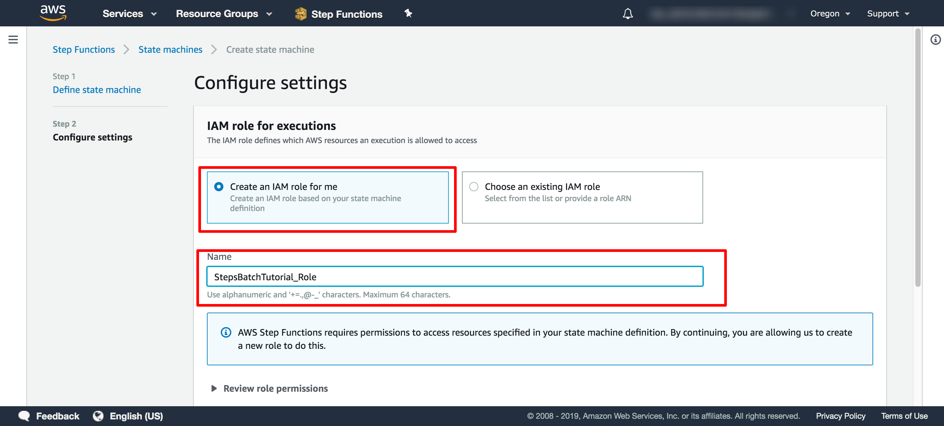Screen dimensions: 944x426
Task: Go to Step Functions breadcrumb
Action: pos(84,49)
